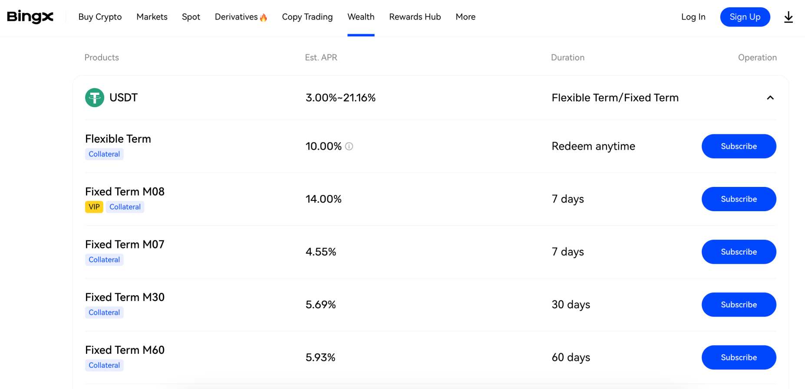Click the 60 days duration text
This screenshot has width=805, height=389.
coord(571,357)
